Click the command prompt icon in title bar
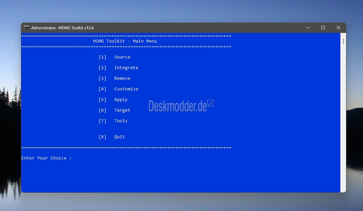The width and height of the screenshot is (363, 211). (x=27, y=28)
